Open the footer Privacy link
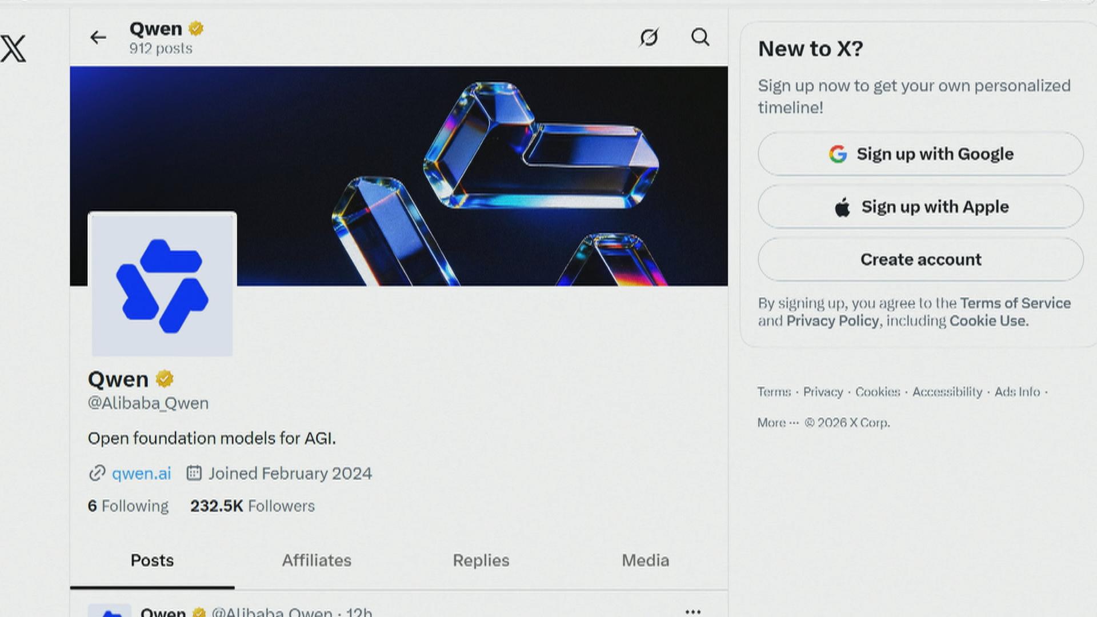1097x617 pixels. click(823, 392)
